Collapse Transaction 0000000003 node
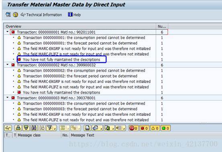Viewport: 222px width, 152px height. pyautogui.click(x=7, y=98)
